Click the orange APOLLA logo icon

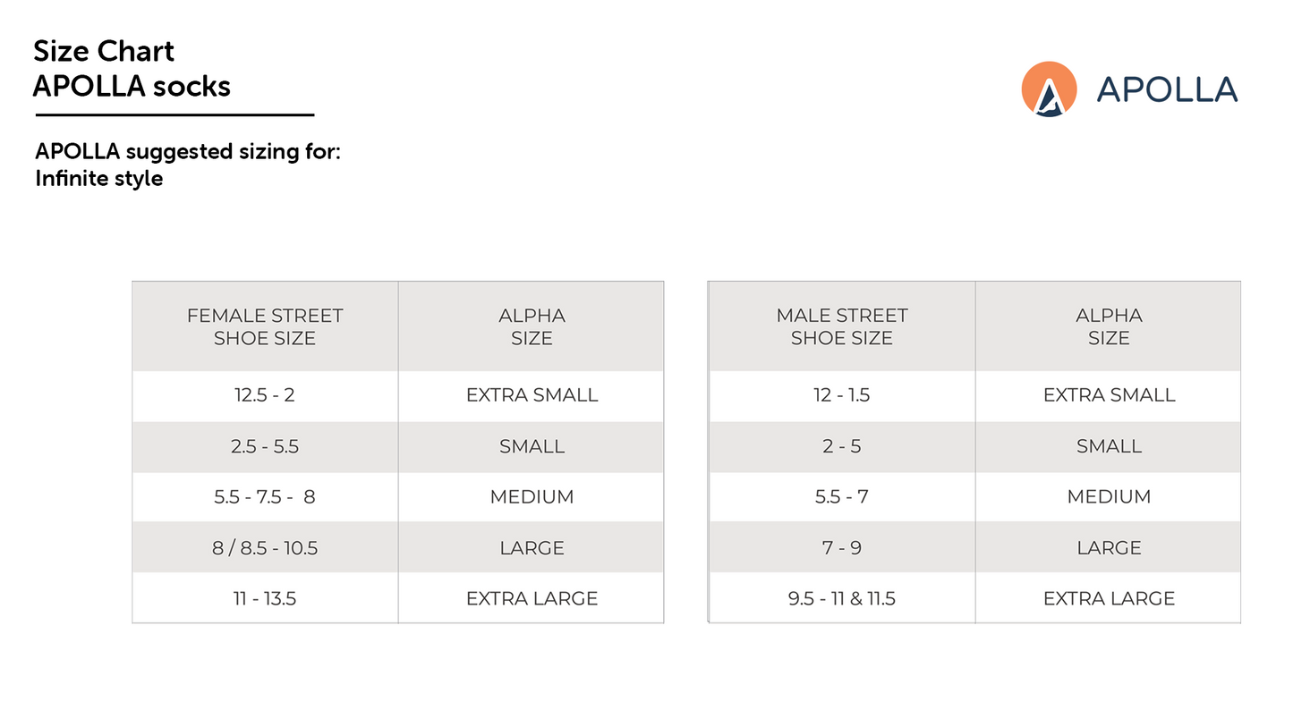[1049, 89]
